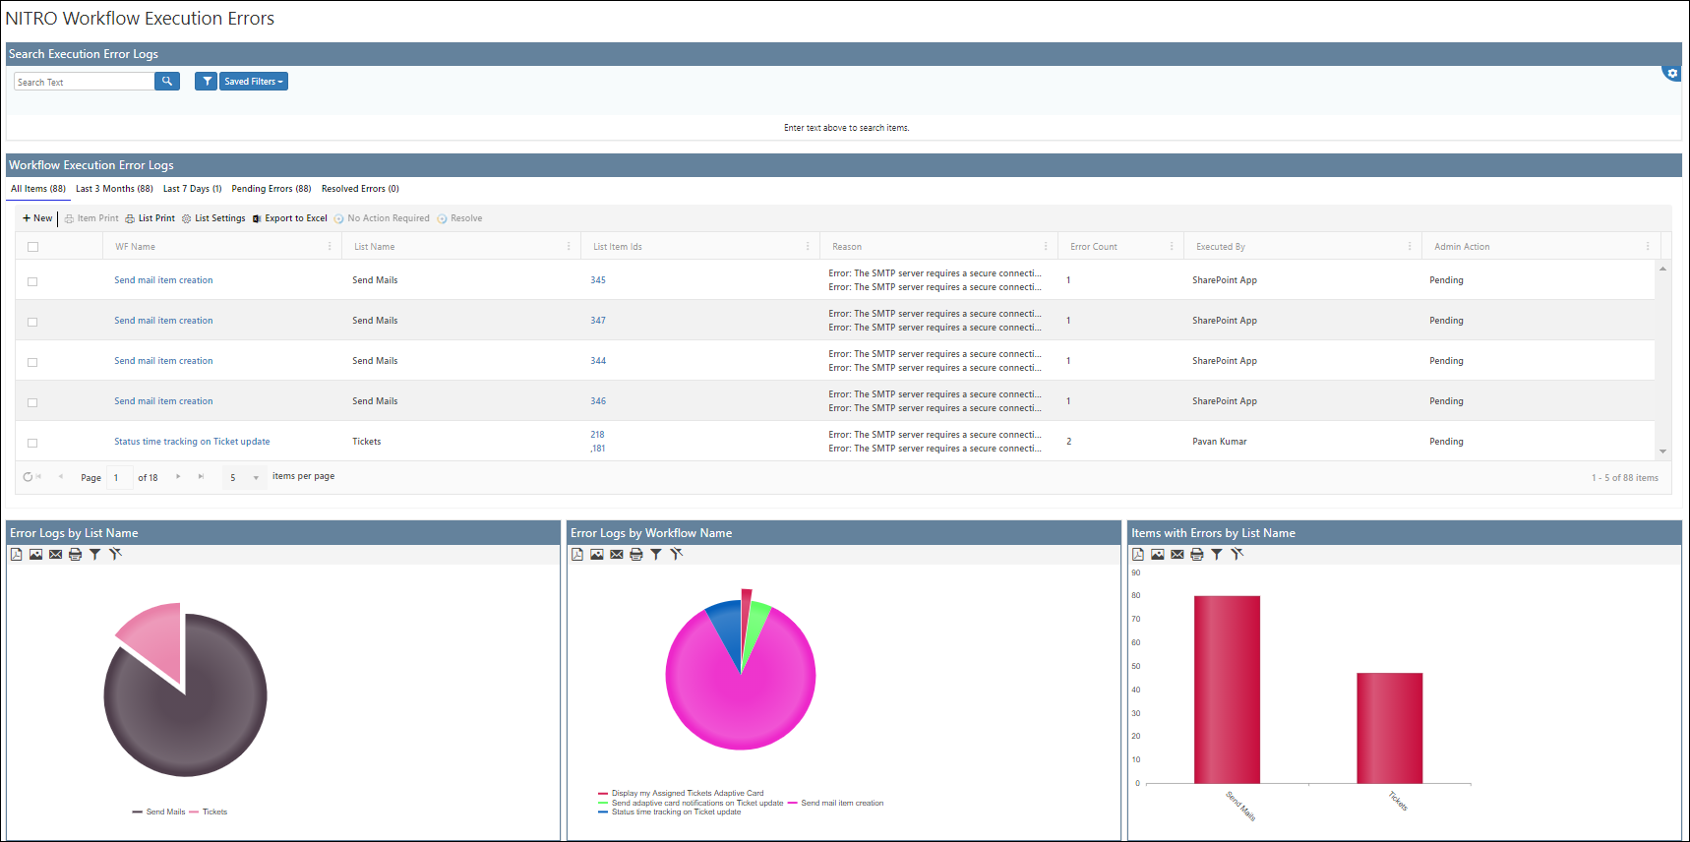Click No Action Required
This screenshot has width=1690, height=842.
coord(382,218)
